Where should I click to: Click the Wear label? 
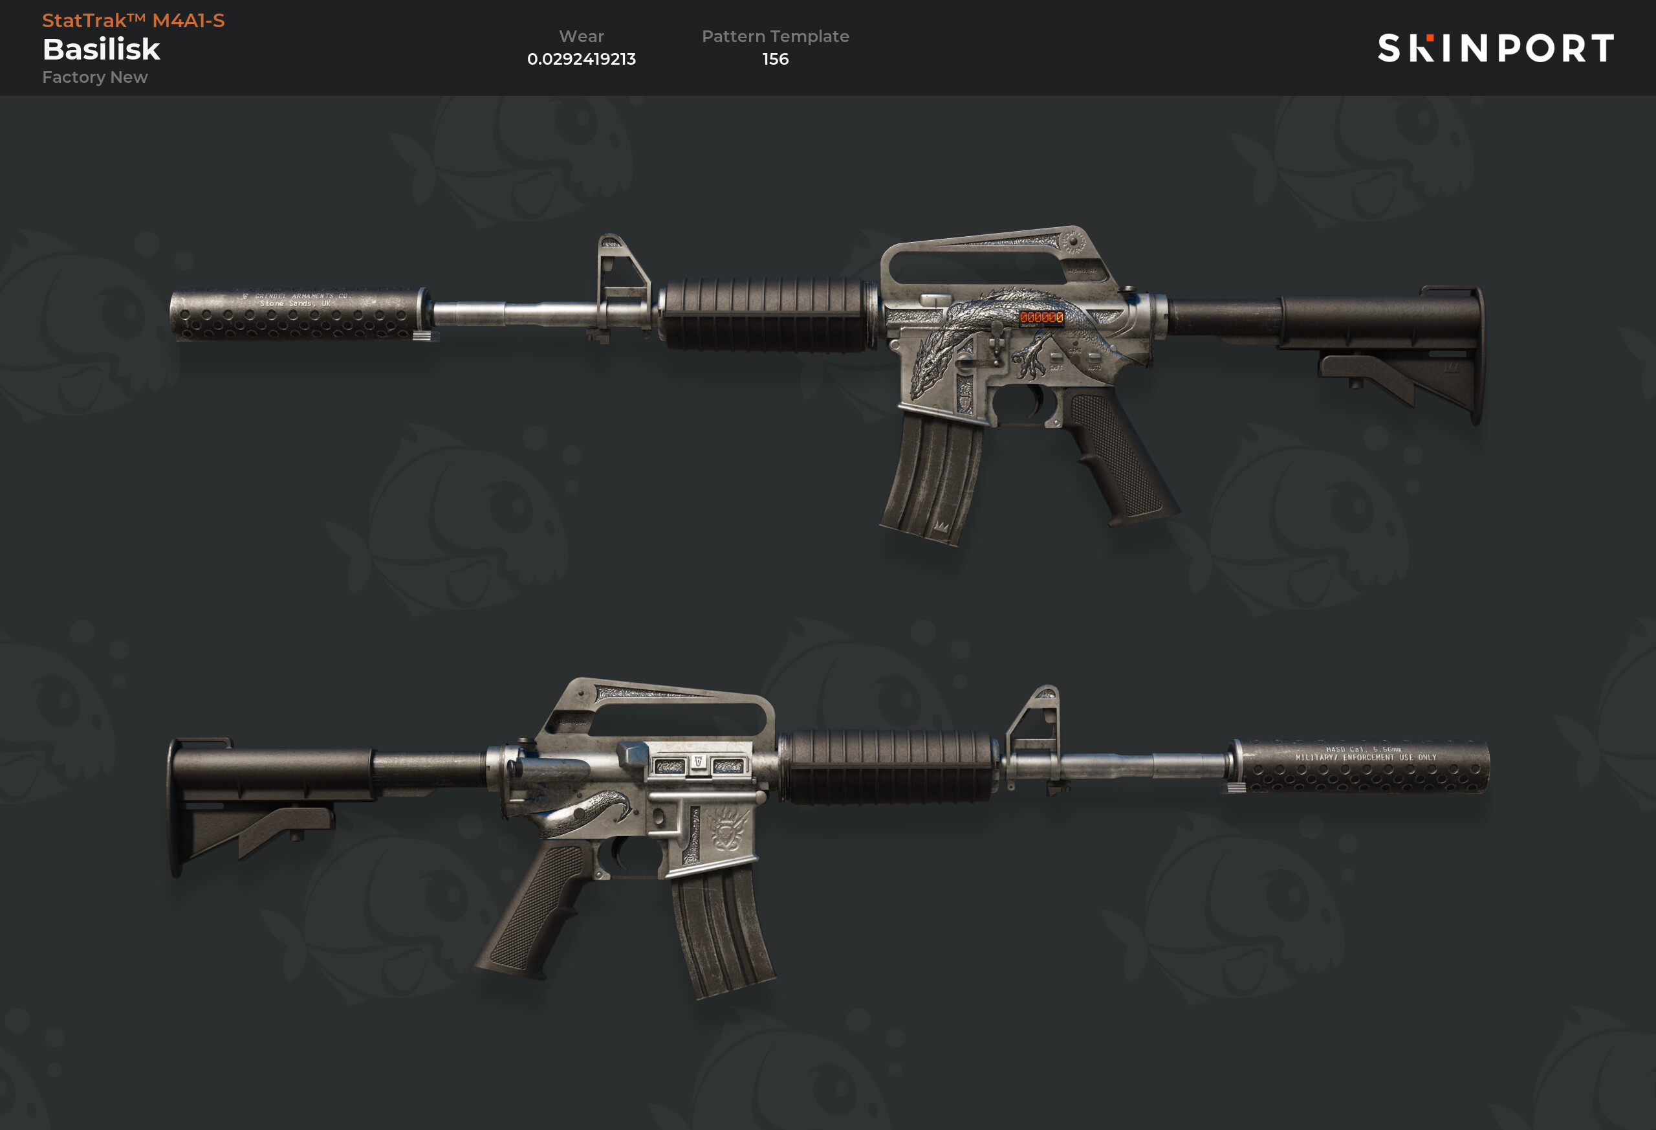[x=582, y=36]
